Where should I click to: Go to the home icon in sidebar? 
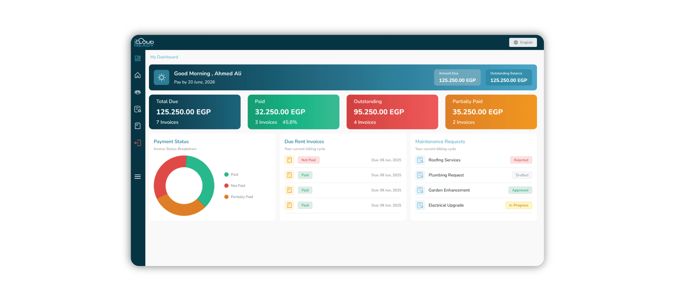137,75
